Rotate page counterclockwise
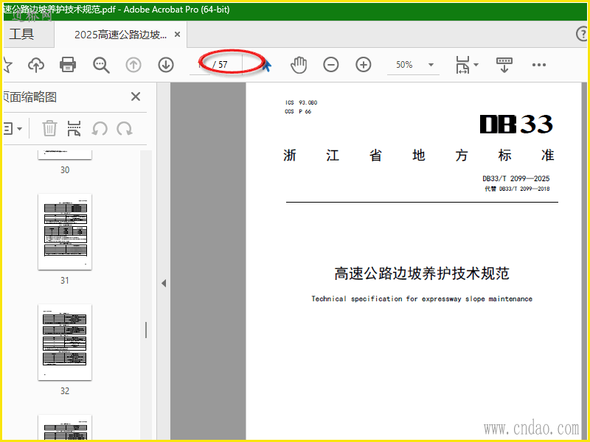590x442 pixels. 100,128
